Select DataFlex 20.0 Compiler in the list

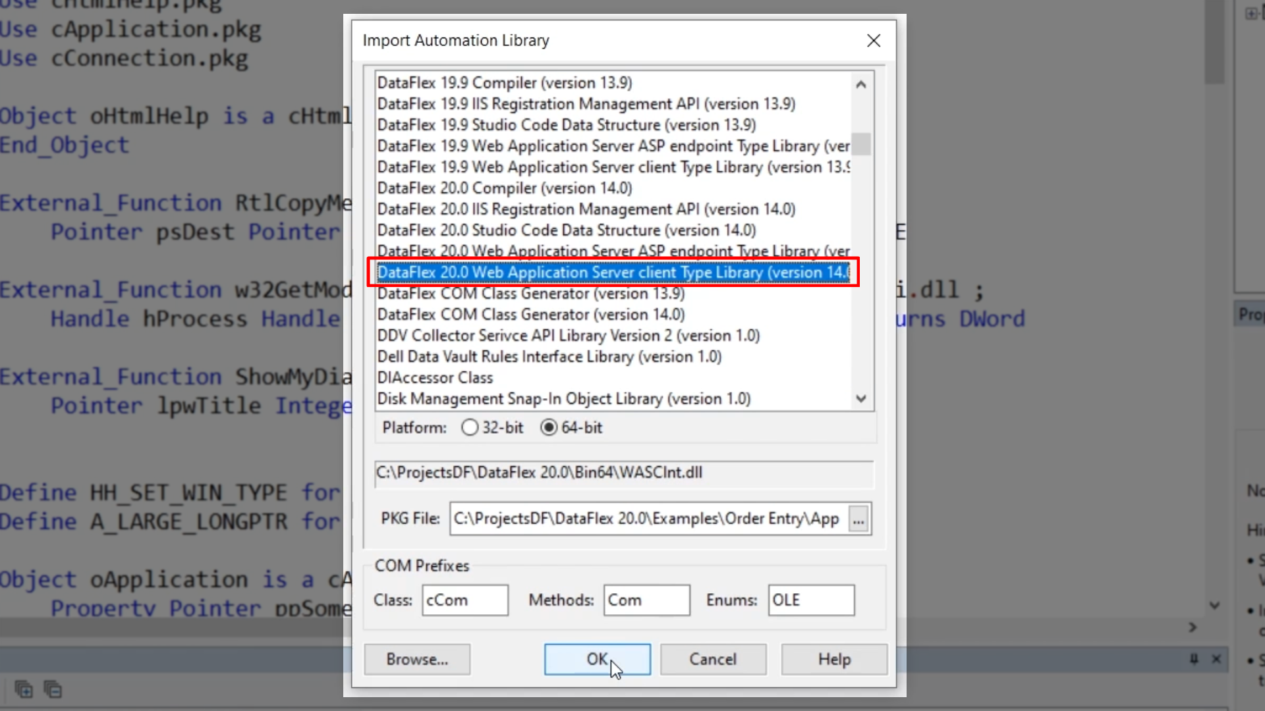point(505,188)
